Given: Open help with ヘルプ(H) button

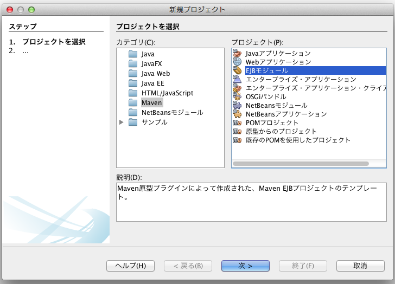Looking at the screenshot, I should coord(130,266).
